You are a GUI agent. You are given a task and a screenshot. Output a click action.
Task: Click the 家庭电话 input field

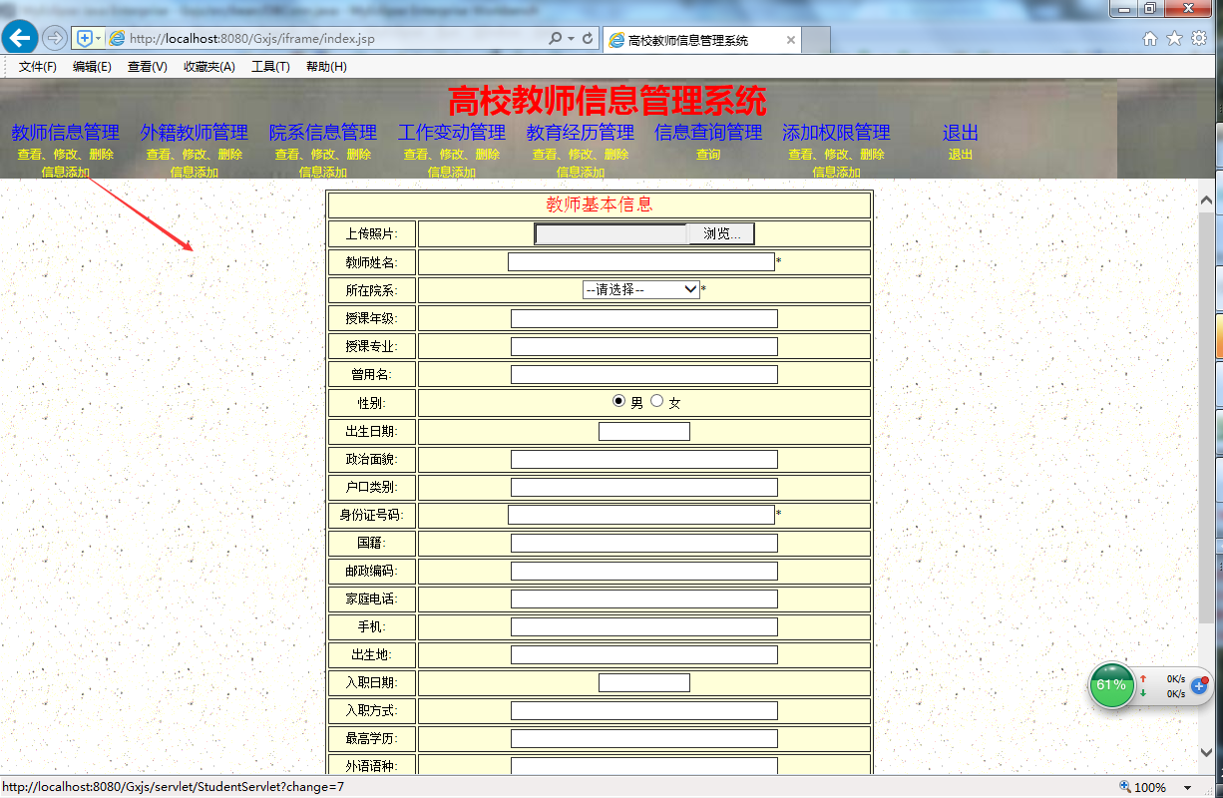pyautogui.click(x=643, y=598)
